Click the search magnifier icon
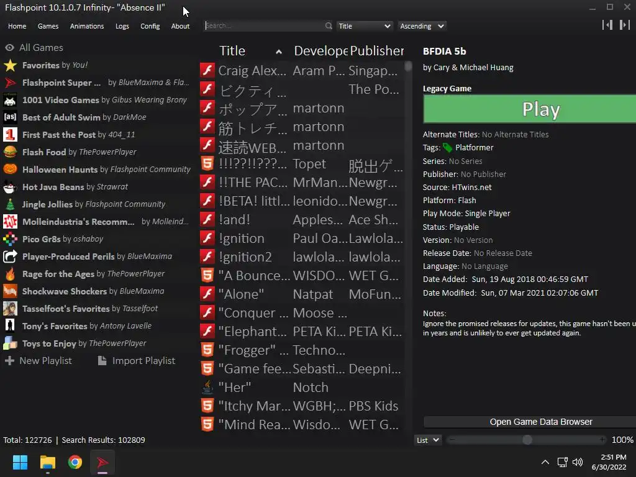636x477 pixels. coord(328,26)
